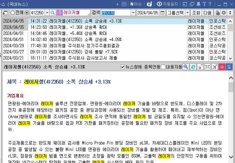Click the zoom-in magnifier icon in the news header
This screenshot has width=235, height=163.
[186, 67]
